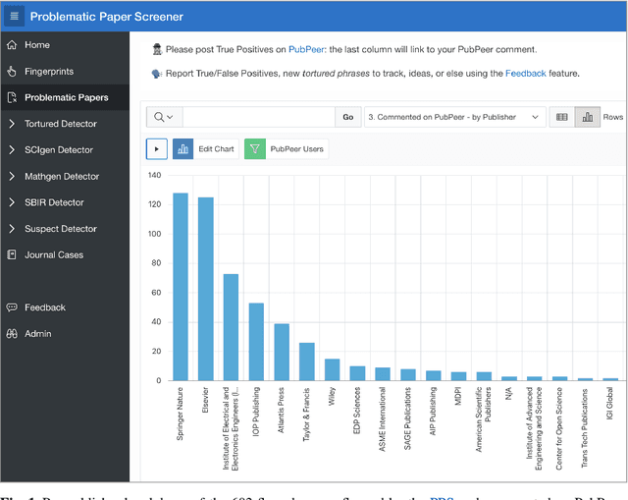Click the Admin binoculars icon

[x=12, y=334]
